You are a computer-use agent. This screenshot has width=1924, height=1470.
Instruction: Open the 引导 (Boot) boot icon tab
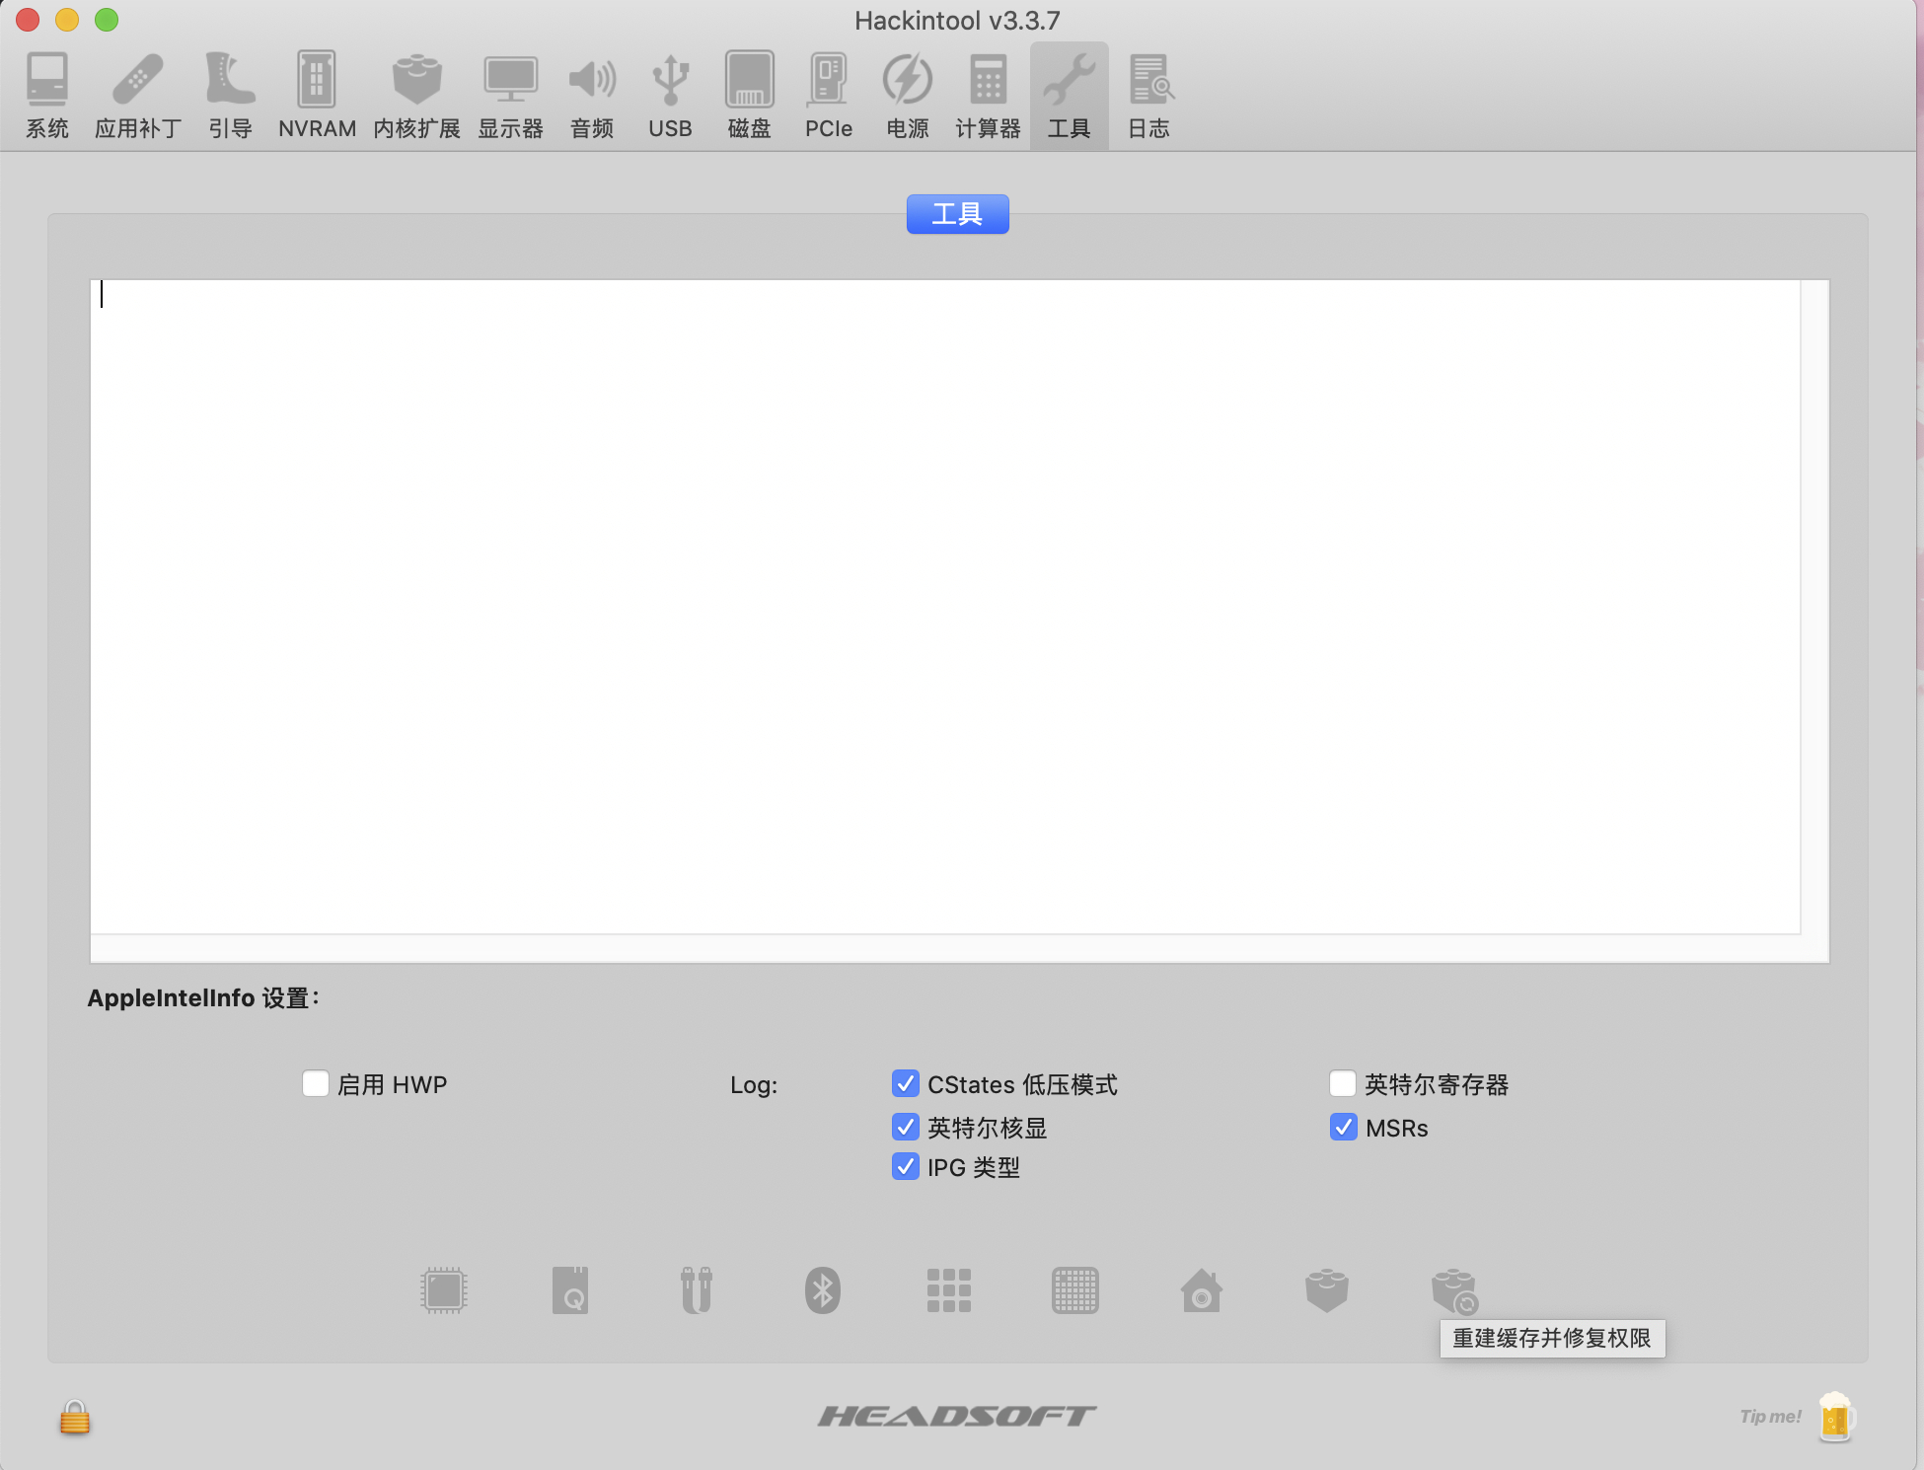(x=230, y=97)
